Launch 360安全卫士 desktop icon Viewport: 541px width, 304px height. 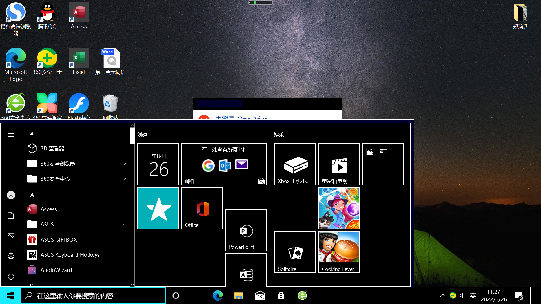pyautogui.click(x=47, y=61)
